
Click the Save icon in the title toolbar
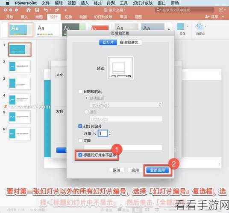point(37,10)
